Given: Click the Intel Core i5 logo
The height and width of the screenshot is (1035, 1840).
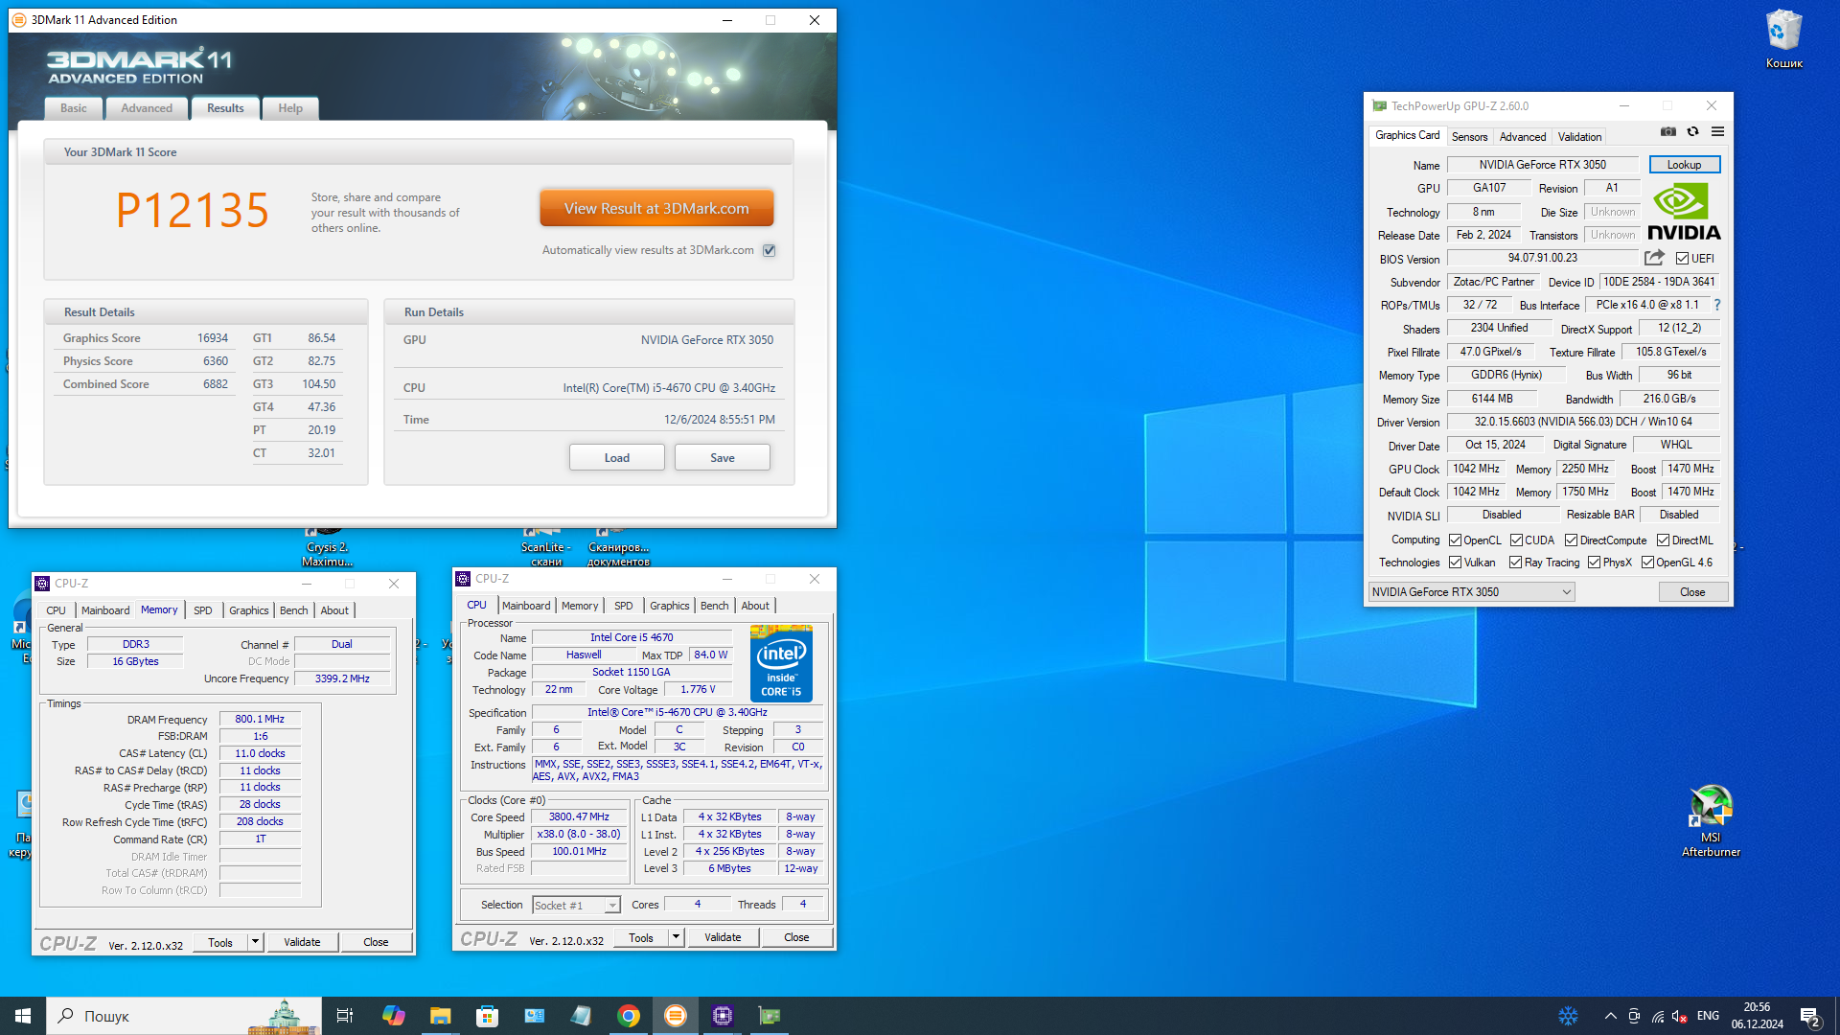Looking at the screenshot, I should point(781,663).
